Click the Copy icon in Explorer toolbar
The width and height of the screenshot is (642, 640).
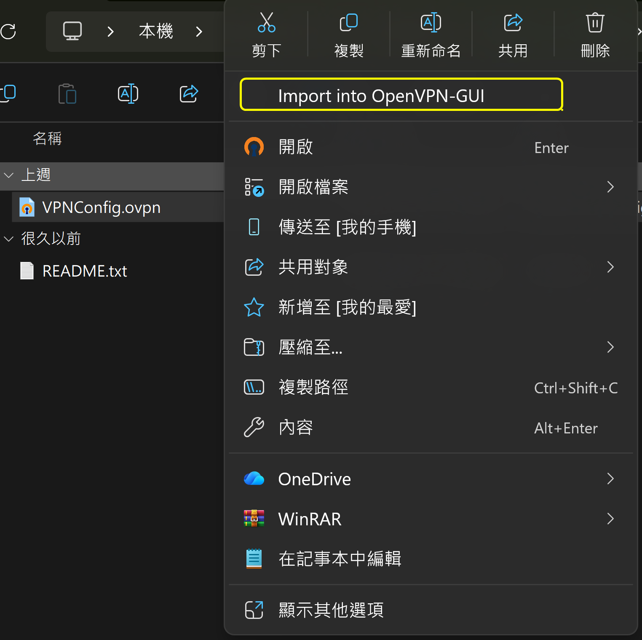(x=8, y=94)
